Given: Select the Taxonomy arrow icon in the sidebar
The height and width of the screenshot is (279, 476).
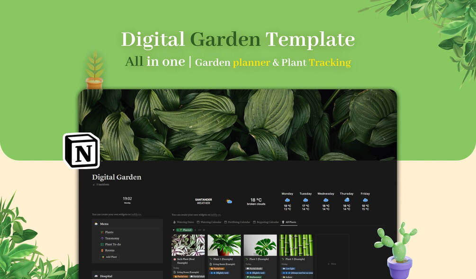Looking at the screenshot, I should 103,238.
